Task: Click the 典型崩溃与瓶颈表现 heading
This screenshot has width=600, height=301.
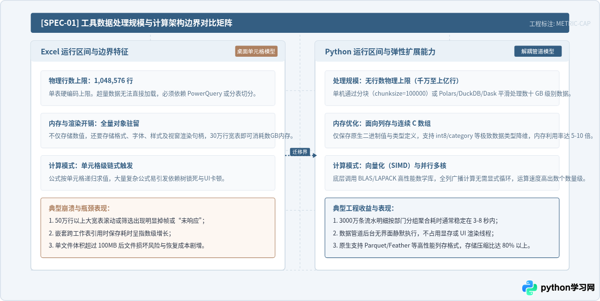Action: 79,208
